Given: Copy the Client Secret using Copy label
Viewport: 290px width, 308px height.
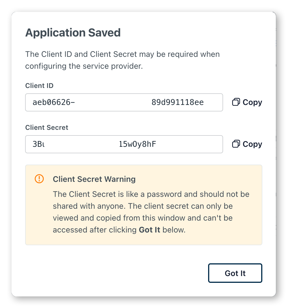Looking at the screenshot, I should tap(252, 144).
